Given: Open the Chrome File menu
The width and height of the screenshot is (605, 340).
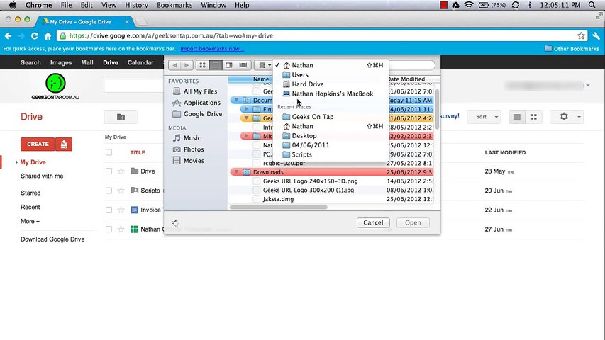Looking at the screenshot, I should coord(66,5).
